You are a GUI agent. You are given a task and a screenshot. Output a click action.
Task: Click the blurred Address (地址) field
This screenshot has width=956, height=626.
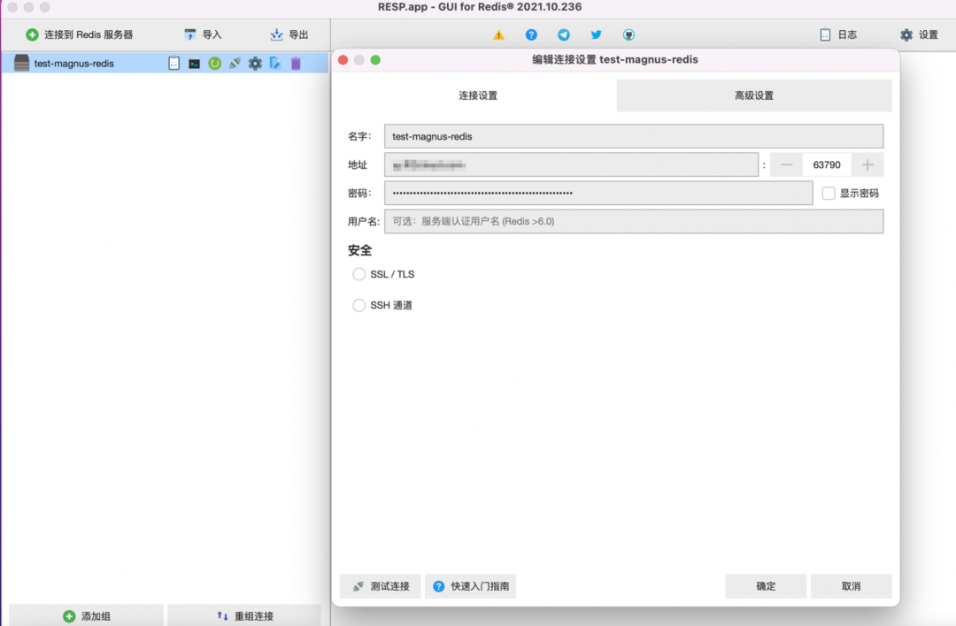point(571,164)
